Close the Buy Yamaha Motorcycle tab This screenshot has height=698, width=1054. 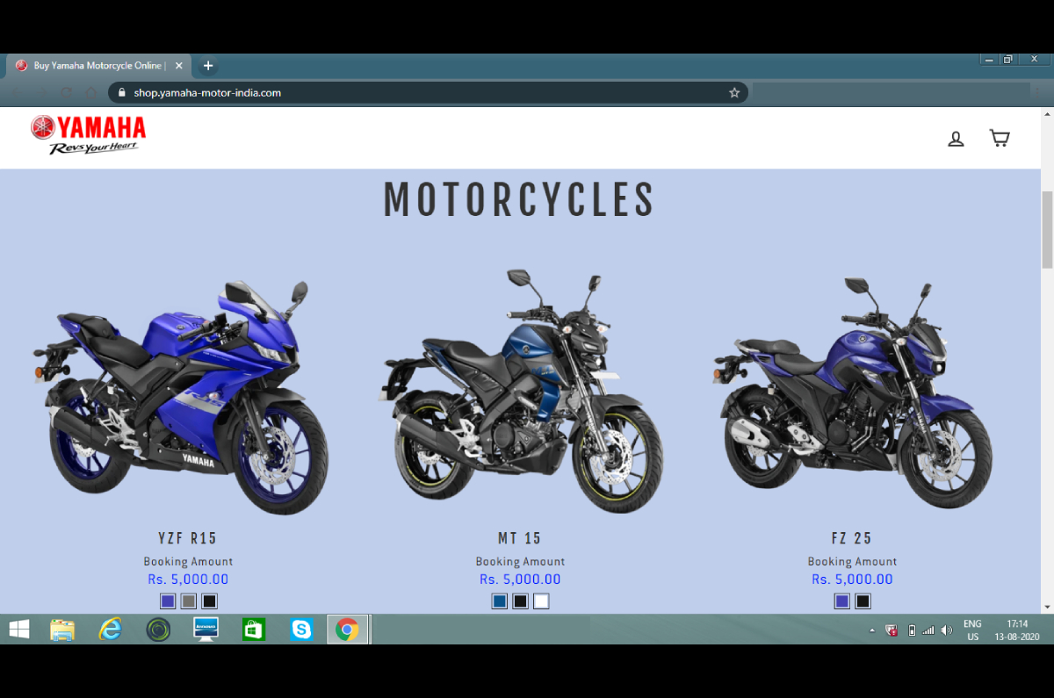tap(179, 66)
